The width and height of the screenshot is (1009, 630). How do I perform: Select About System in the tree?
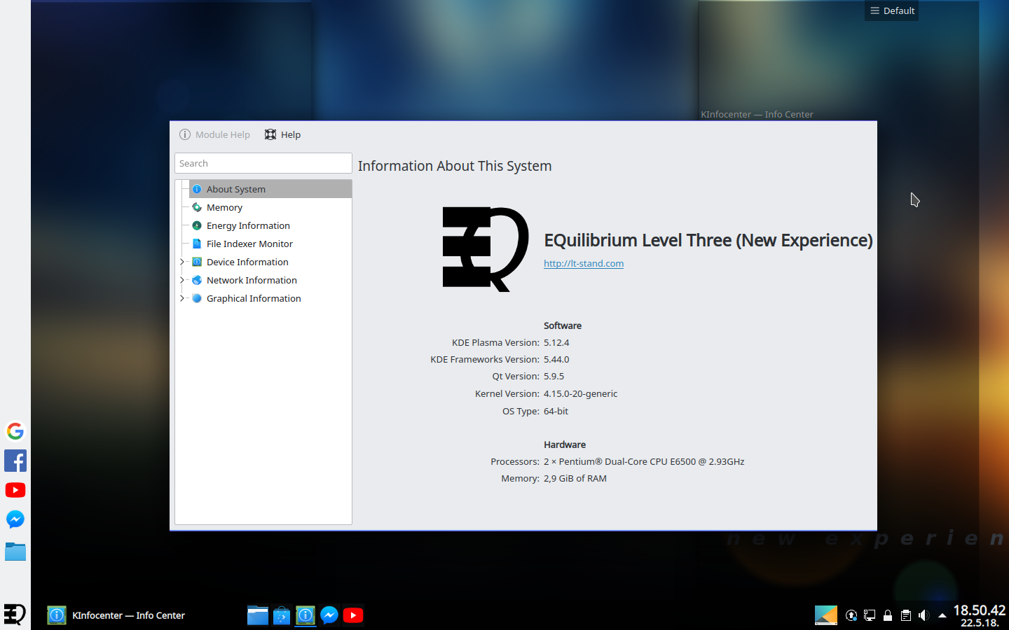270,189
